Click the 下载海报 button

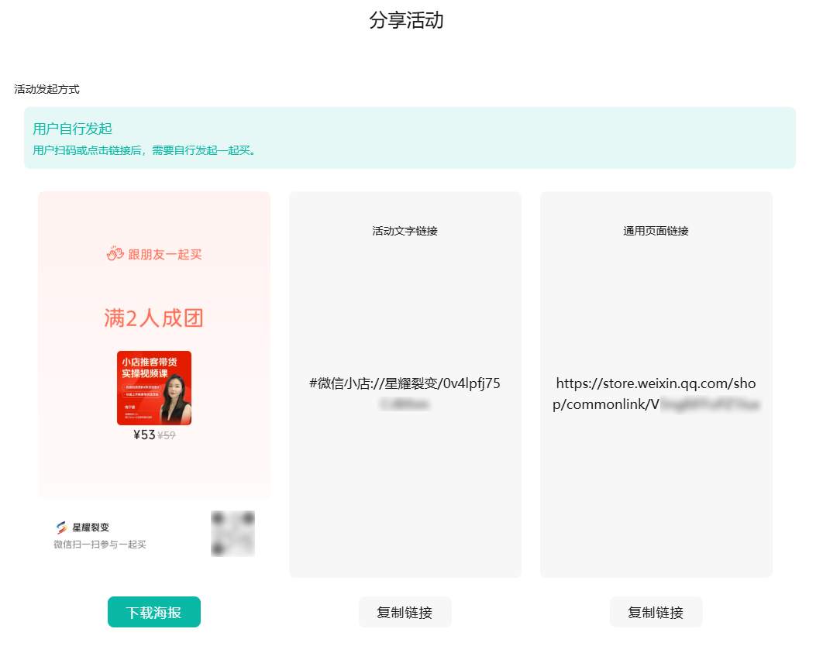pos(153,612)
